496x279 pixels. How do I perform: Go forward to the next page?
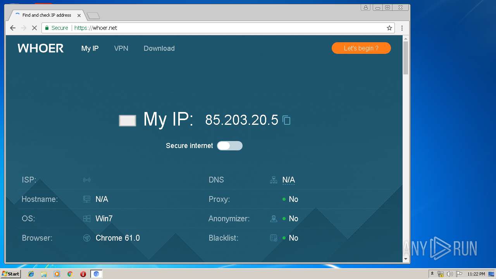coord(24,28)
